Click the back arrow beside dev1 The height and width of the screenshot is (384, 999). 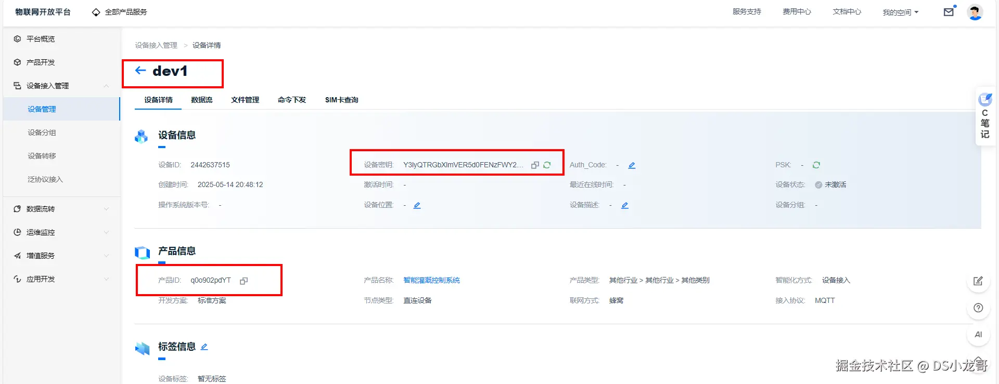(x=140, y=71)
